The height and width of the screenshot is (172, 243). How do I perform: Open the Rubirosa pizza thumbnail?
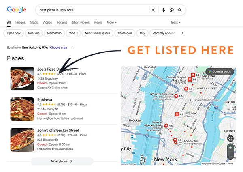click(22, 109)
